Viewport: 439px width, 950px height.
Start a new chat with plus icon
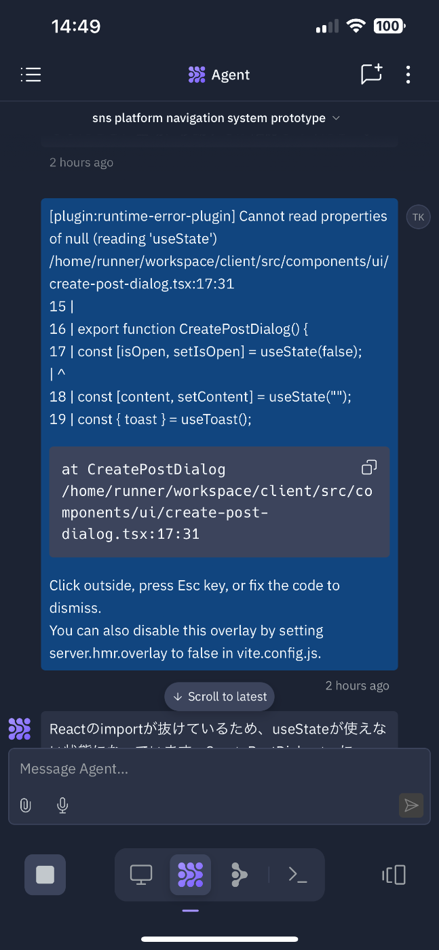point(372,75)
